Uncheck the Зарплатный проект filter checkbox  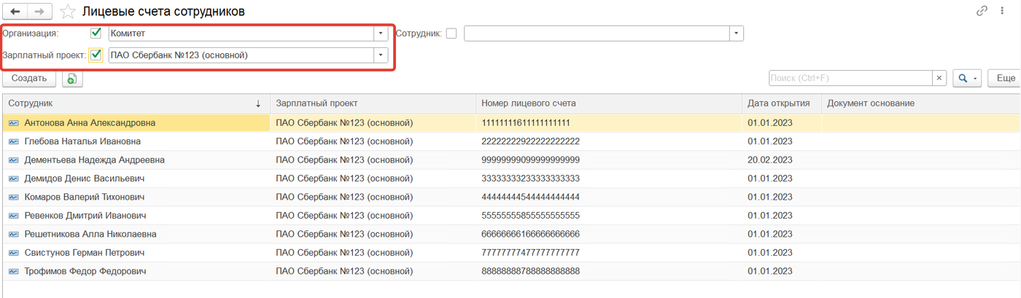click(96, 55)
